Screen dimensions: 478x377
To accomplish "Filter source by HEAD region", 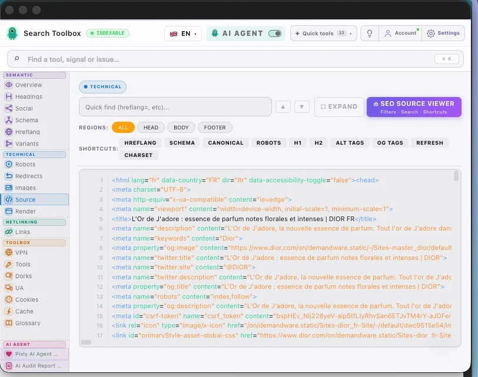I will (151, 127).
